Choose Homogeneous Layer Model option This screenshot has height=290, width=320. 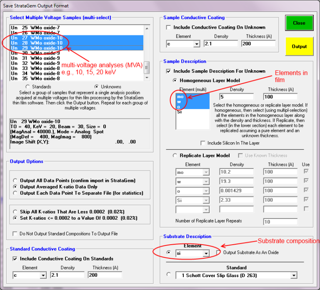(175, 80)
